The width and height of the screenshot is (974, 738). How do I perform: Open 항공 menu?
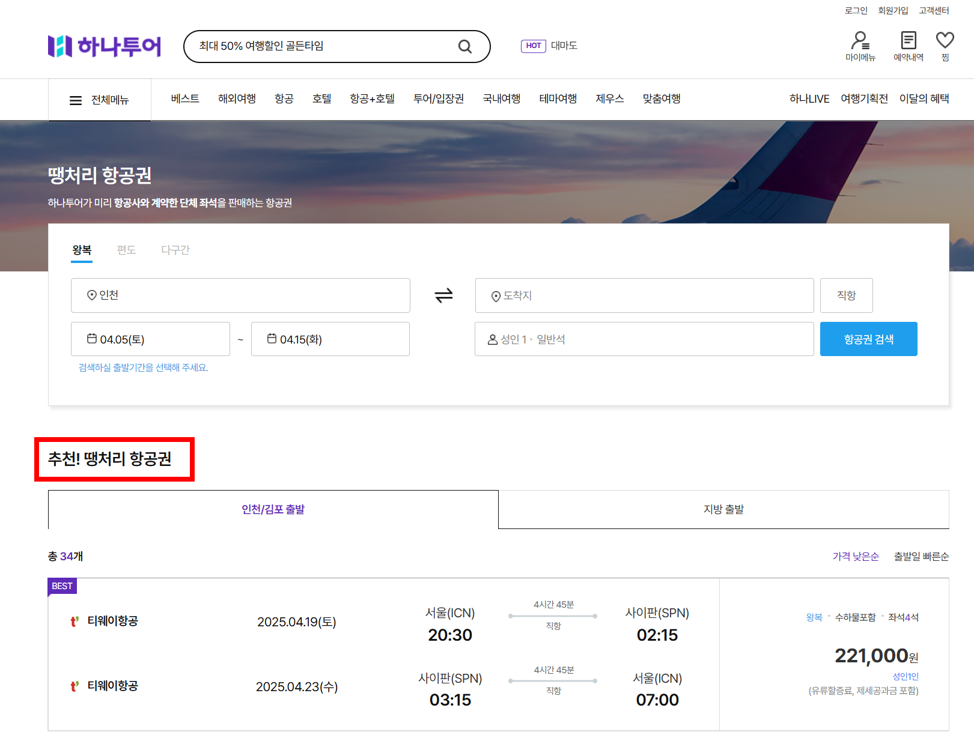tap(284, 98)
